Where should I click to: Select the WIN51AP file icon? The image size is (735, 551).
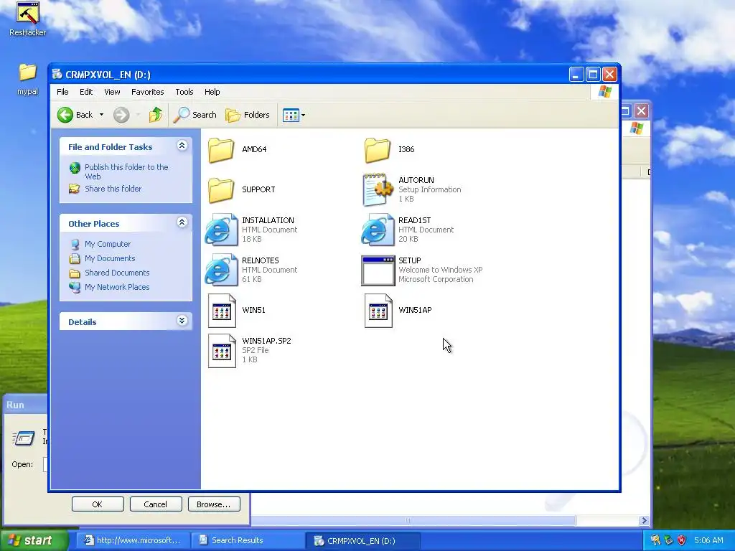(x=378, y=310)
